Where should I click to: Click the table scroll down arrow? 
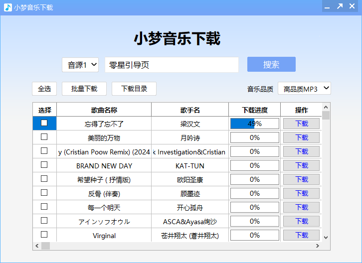click(x=326, y=238)
